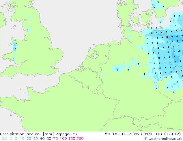Viewport: 183px width, 141px height.
Task: Select the 200 mm legend value
Action: (x=80, y=139)
